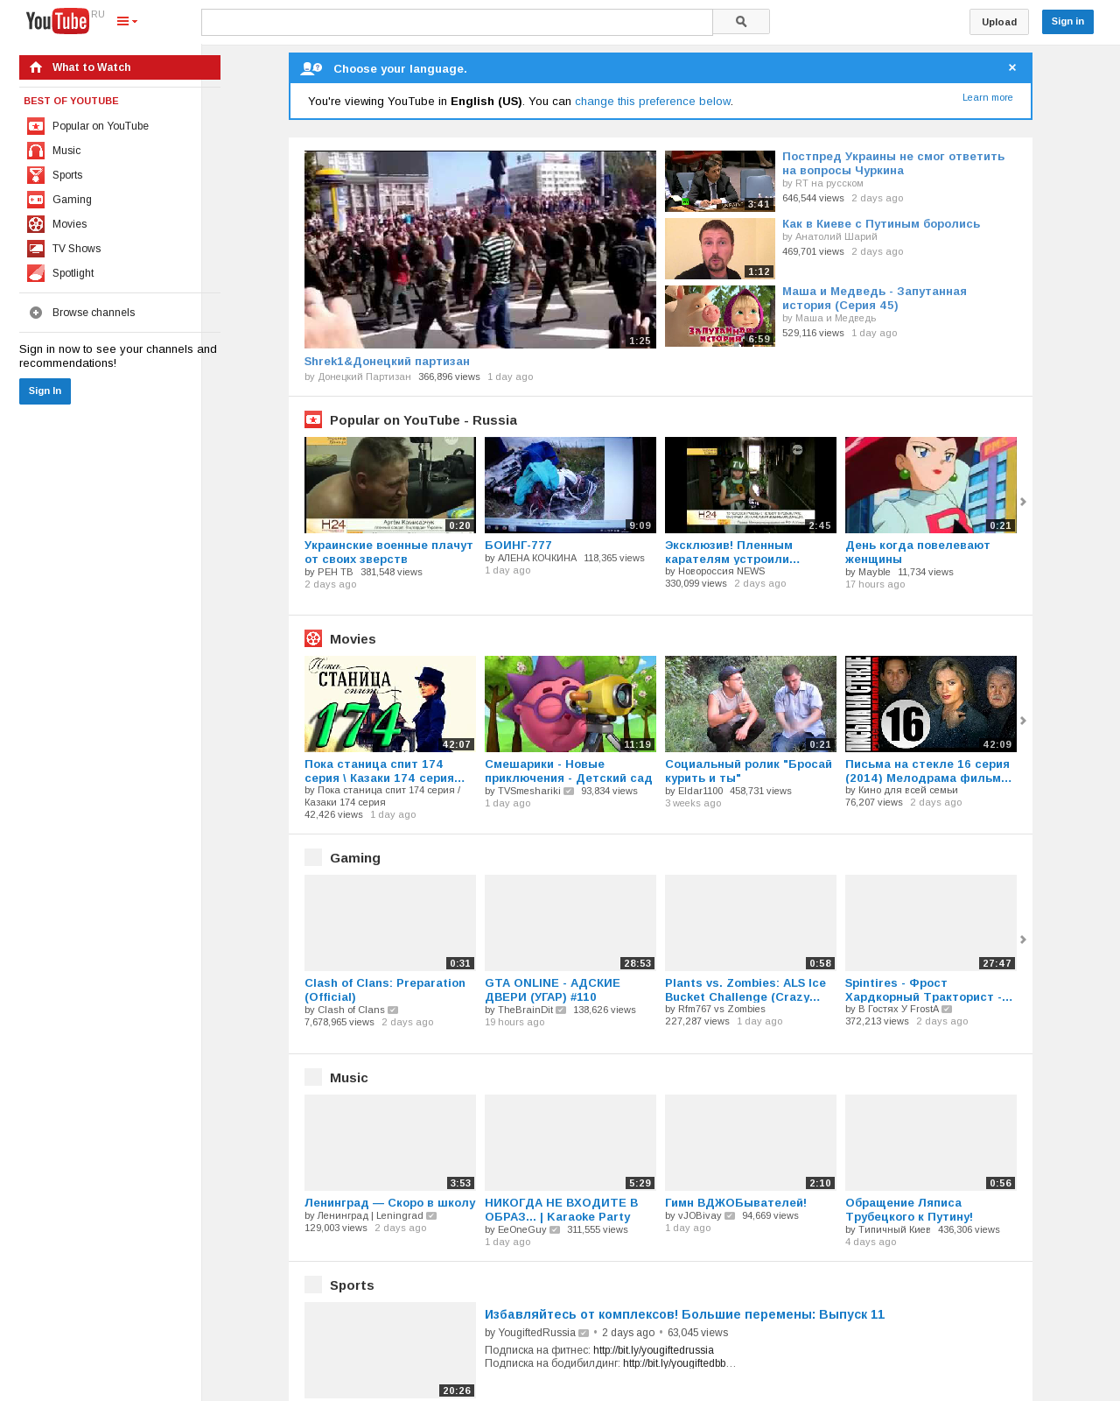Click the language banner person icon
The height and width of the screenshot is (1401, 1120).
tap(311, 68)
